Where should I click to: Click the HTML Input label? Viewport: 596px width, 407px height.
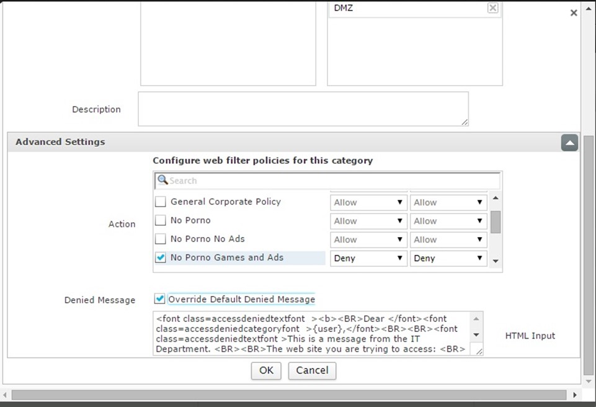coord(530,336)
